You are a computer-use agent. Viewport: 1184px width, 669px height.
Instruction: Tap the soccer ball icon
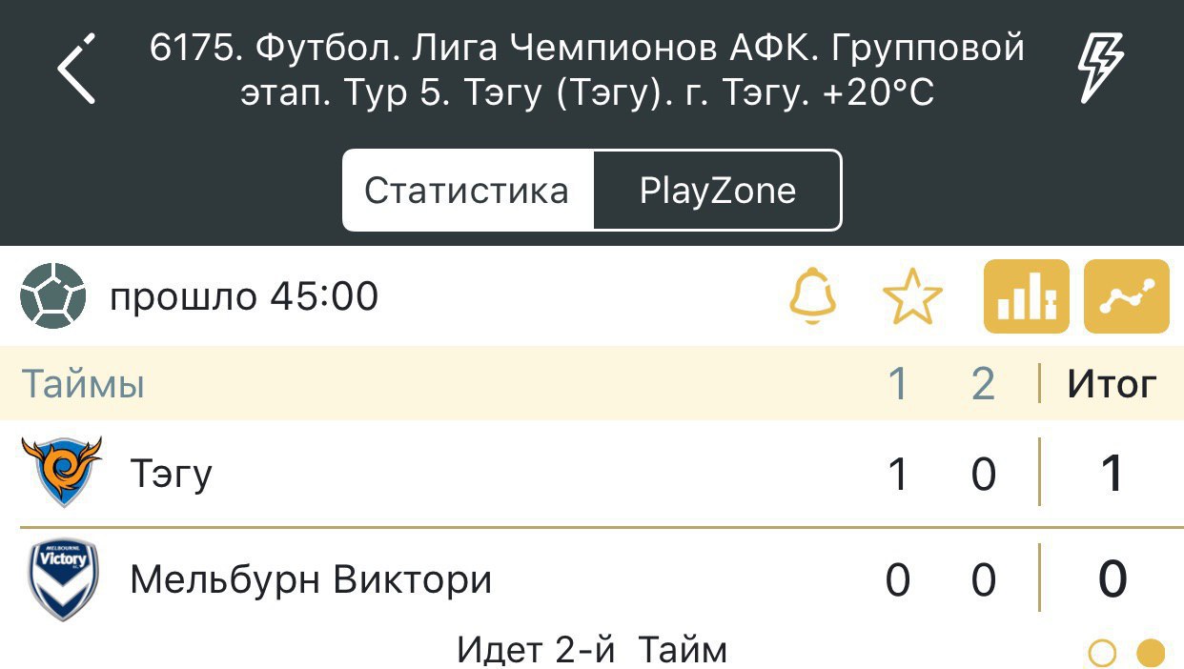tap(52, 297)
